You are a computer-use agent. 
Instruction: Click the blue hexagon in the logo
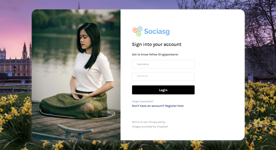pyautogui.click(x=140, y=28)
